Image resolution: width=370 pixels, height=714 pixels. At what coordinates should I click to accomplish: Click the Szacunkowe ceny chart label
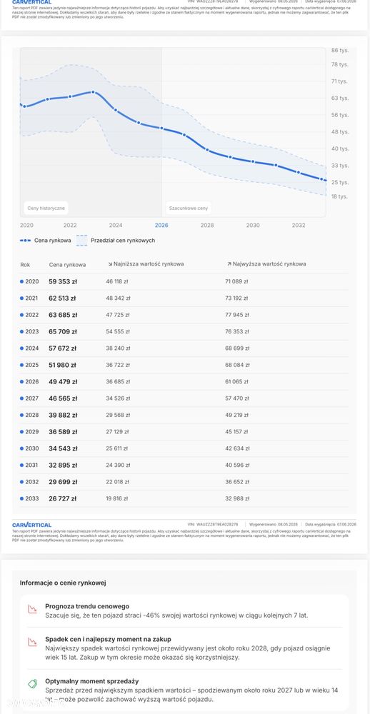coord(189,208)
